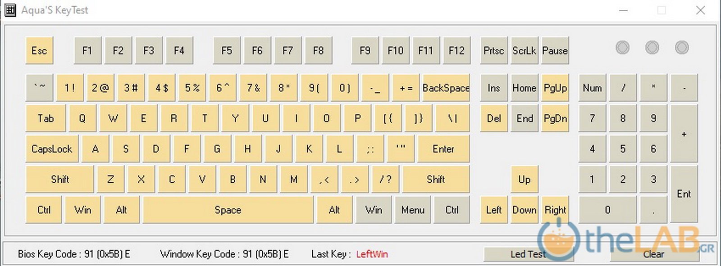Select the BackSpace key
The height and width of the screenshot is (266, 721).
tap(445, 88)
